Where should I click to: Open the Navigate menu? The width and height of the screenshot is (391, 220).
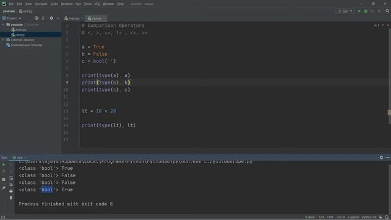click(41, 4)
